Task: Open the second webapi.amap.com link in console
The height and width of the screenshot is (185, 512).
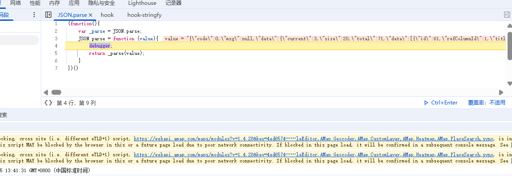Action: point(314,154)
